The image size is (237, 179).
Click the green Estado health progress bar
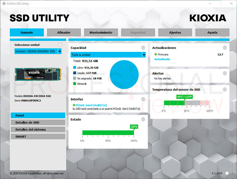(x=108, y=132)
